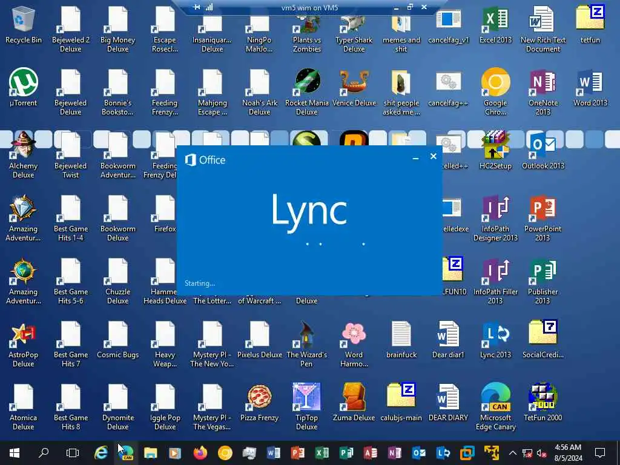Open File Explorer from the taskbar
The image size is (620, 465).
[150, 453]
